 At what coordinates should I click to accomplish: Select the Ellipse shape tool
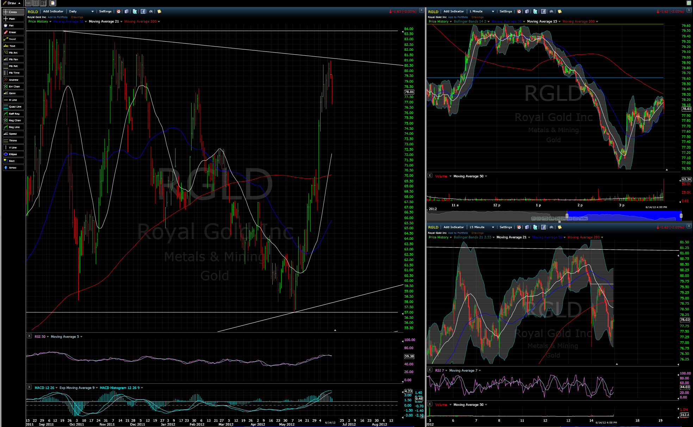point(13,154)
